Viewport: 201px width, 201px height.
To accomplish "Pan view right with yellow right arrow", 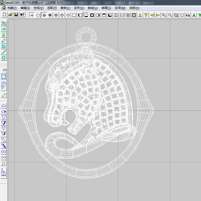I will coord(158,15).
